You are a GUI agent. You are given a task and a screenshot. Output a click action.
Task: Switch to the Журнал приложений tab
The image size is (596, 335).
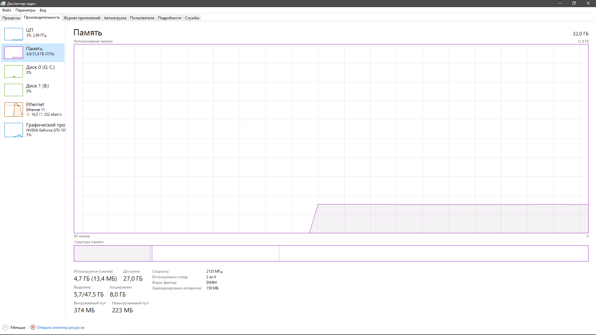82,18
